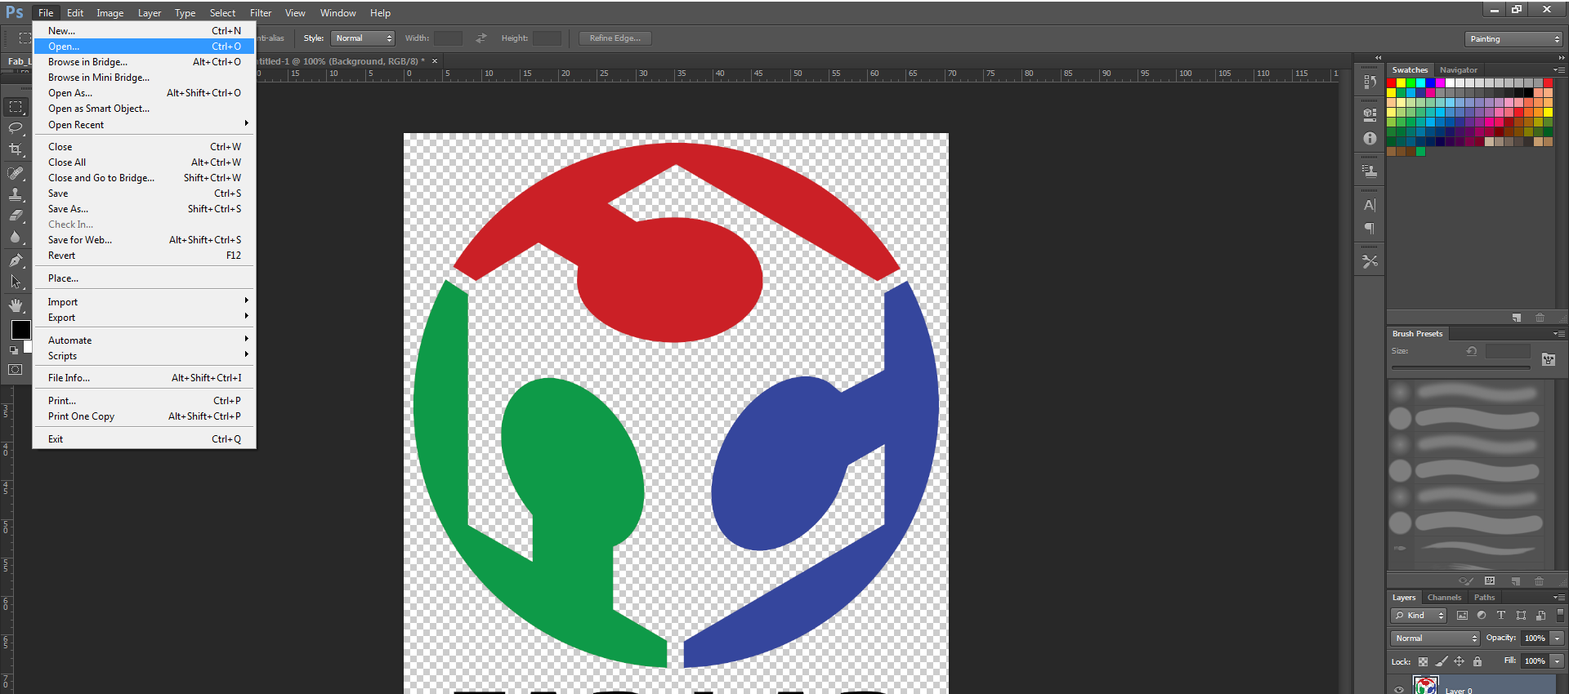
Task: Open the Character panel icon
Action: [1370, 205]
